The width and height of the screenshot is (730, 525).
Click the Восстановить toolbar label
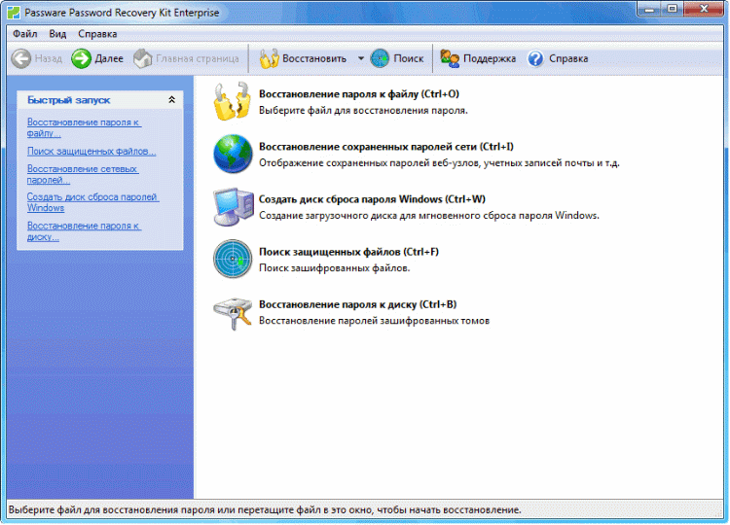(x=314, y=58)
